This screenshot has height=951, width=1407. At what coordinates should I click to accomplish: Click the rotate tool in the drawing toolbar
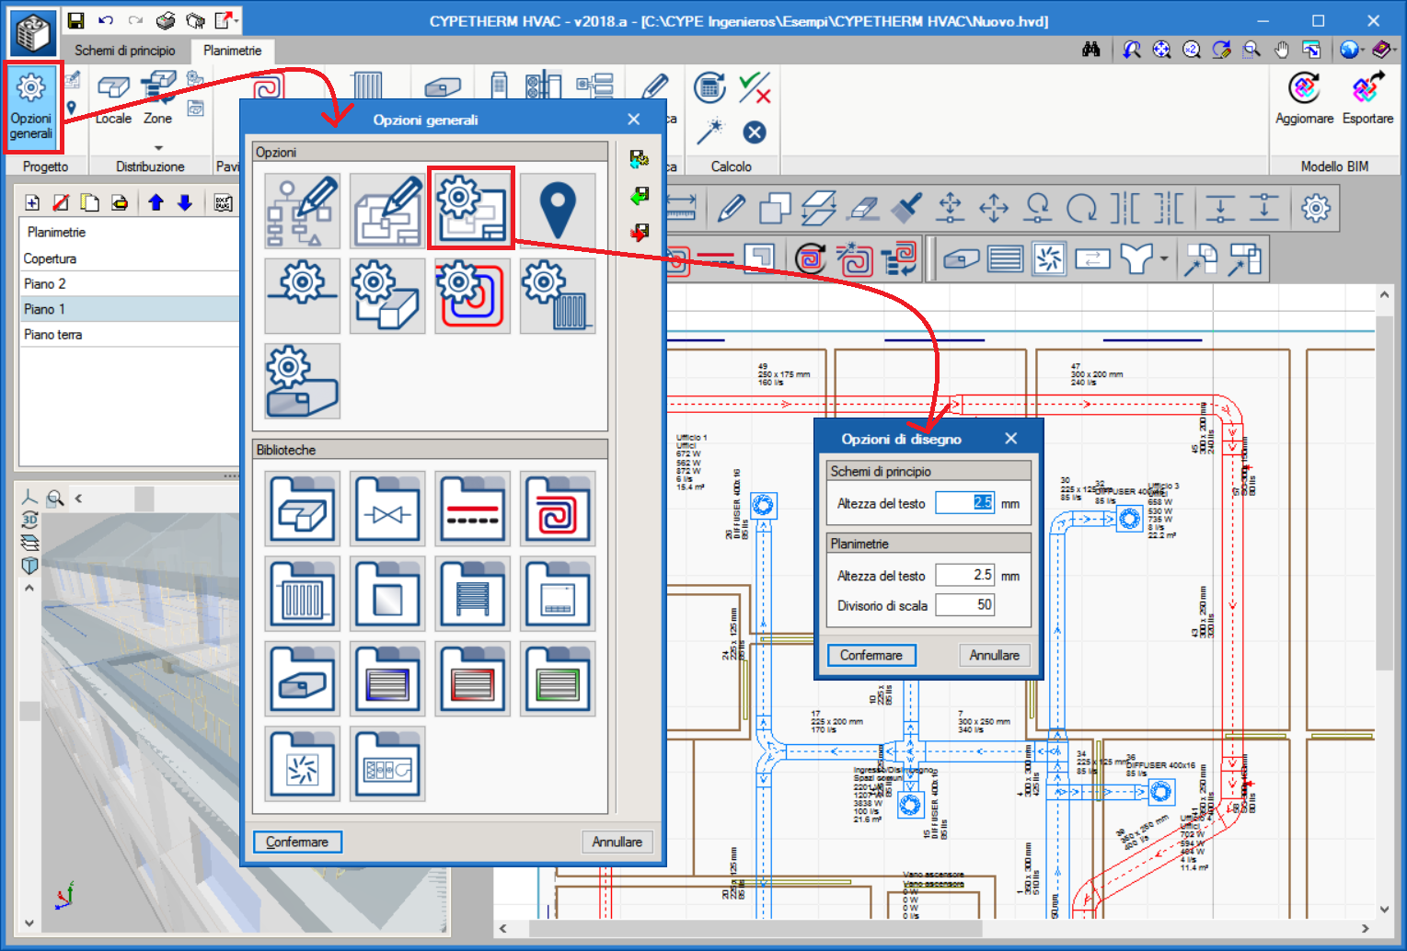click(x=1081, y=209)
